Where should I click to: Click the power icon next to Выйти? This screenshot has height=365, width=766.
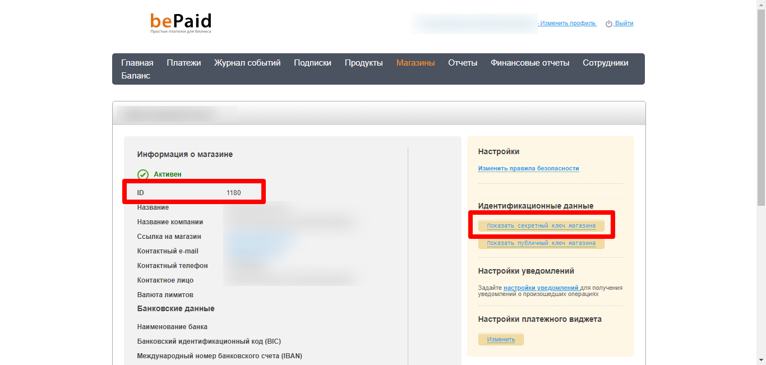click(x=607, y=23)
